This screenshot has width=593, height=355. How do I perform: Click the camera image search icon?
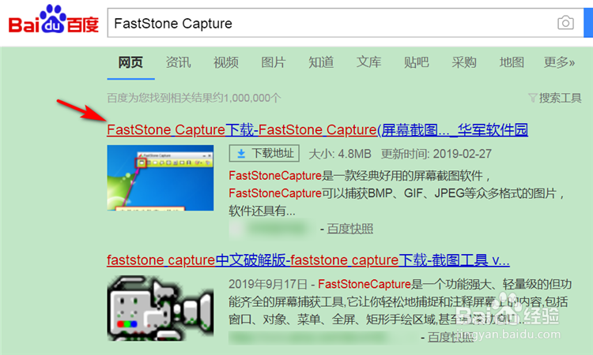(565, 23)
